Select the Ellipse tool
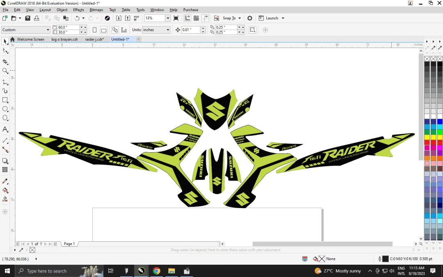Image resolution: width=443 pixels, height=277 pixels. coord(5,109)
